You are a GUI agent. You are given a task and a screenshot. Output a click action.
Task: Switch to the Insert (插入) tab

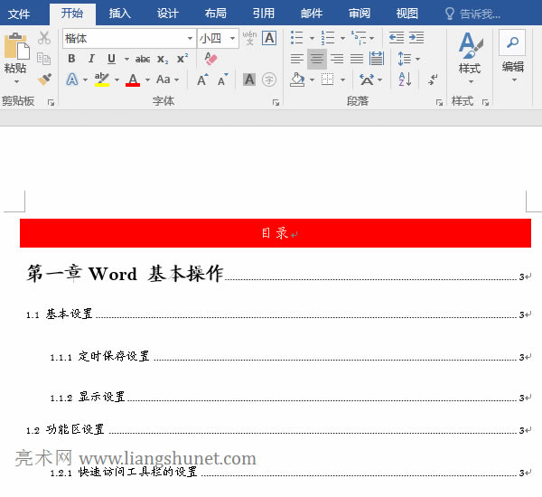tap(119, 14)
